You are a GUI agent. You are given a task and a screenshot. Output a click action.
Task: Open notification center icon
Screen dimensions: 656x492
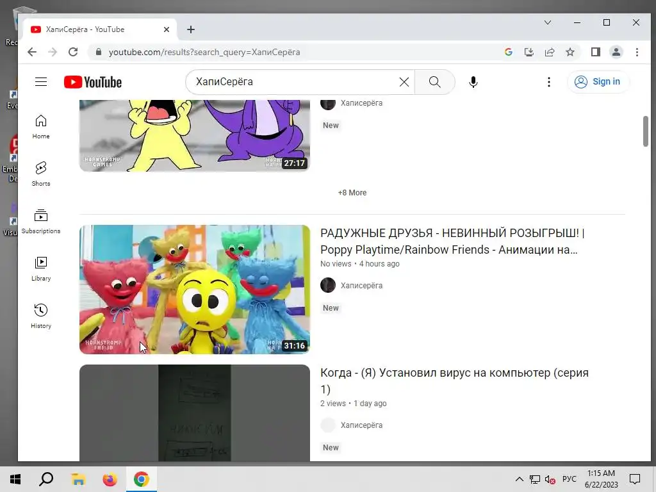(635, 479)
